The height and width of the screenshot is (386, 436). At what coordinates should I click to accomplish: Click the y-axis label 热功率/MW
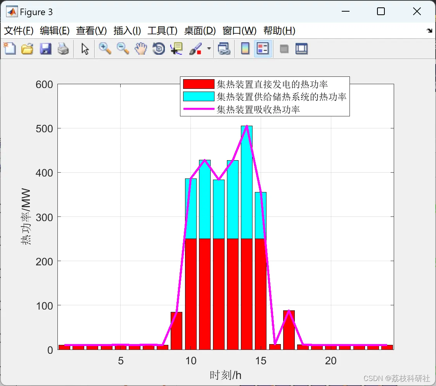tap(26, 216)
